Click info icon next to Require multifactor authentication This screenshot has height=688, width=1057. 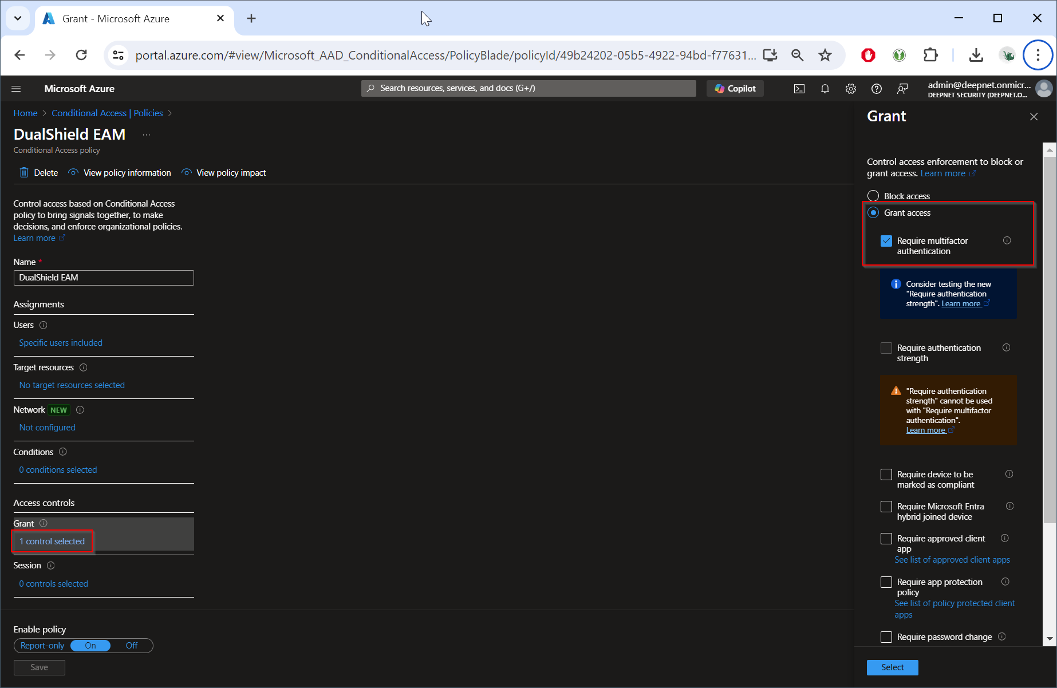(1007, 241)
